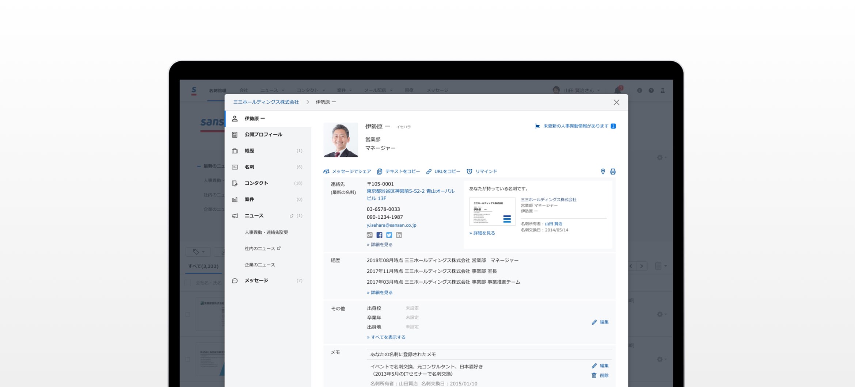
Task: Click the profile photo of 伊勢原 一
Action: tap(341, 140)
